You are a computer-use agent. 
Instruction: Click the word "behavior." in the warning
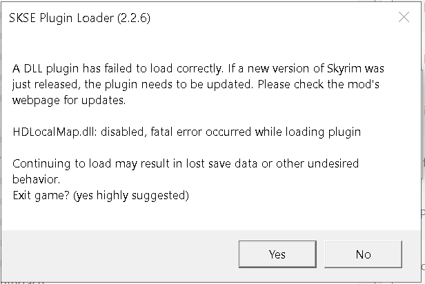coord(35,179)
